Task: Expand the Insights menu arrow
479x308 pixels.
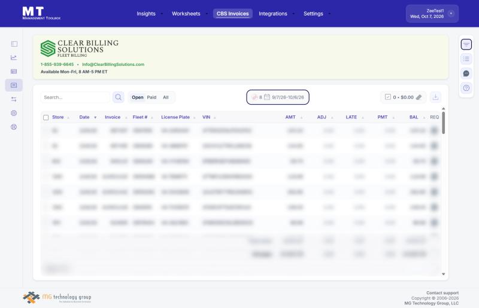Action: 162,14
